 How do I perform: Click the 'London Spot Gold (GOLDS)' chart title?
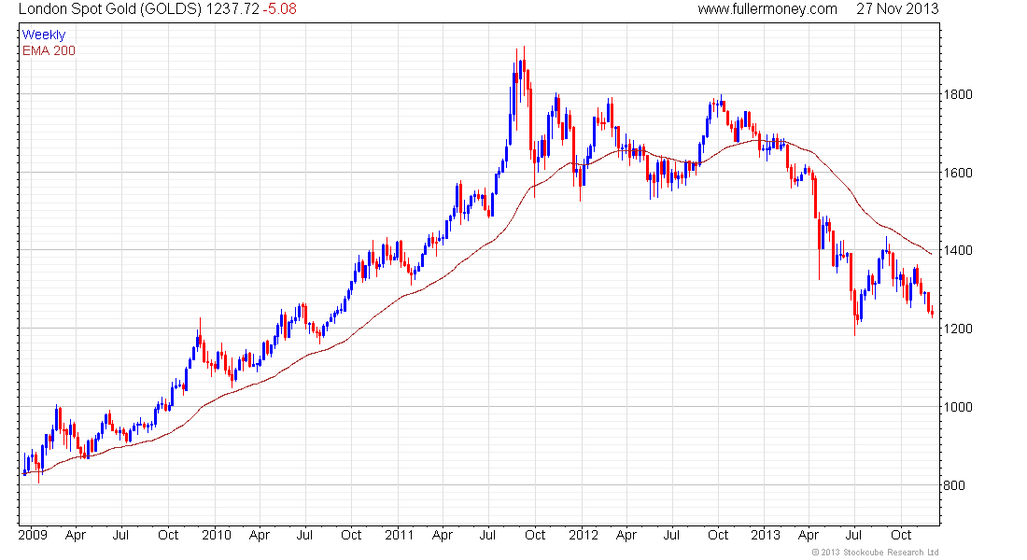pos(110,9)
